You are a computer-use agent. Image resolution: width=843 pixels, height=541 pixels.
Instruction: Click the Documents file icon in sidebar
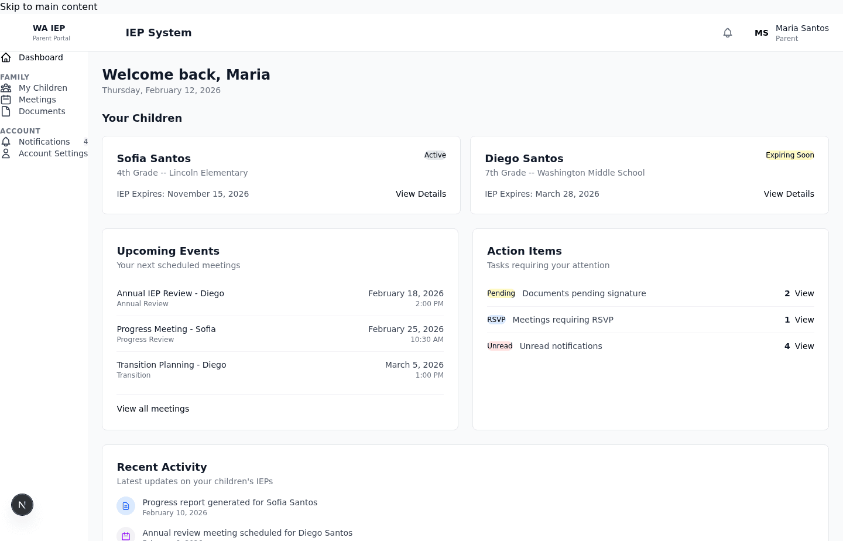click(x=6, y=111)
